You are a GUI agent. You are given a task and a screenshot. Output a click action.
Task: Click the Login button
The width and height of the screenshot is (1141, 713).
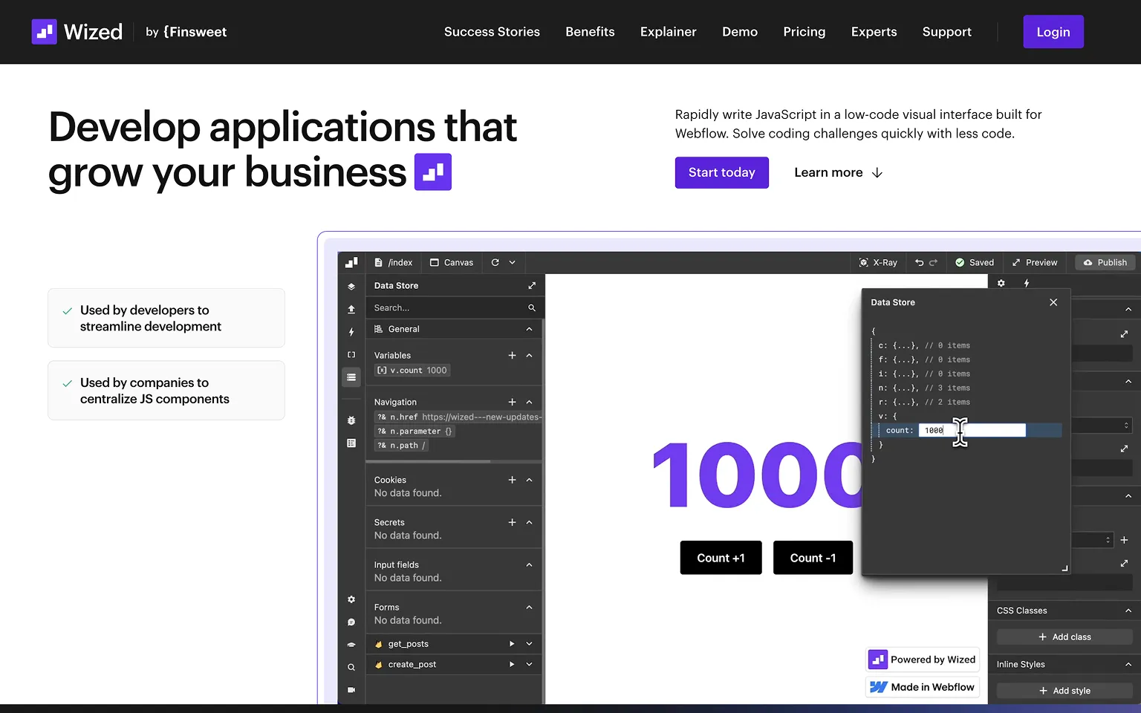pyautogui.click(x=1053, y=32)
